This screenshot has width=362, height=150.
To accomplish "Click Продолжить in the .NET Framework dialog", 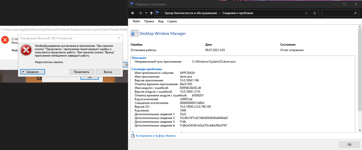I will 82,72.
